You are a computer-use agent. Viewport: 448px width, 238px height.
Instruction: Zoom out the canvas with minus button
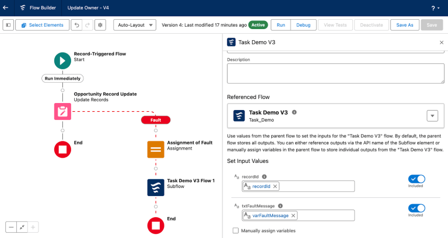coord(11,227)
